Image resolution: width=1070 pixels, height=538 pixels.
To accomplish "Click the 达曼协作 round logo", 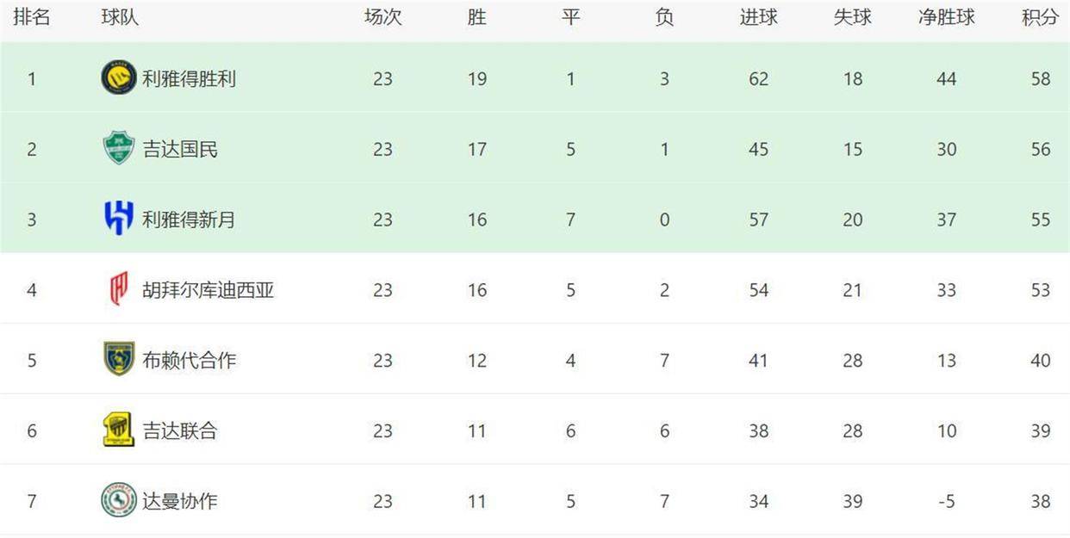I will coord(118,501).
